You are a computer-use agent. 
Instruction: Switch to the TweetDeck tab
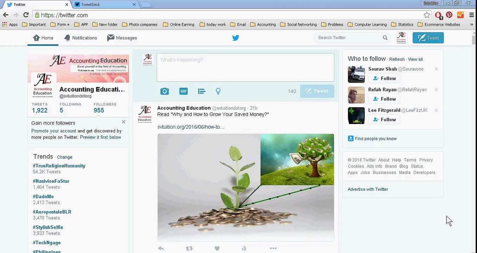pyautogui.click(x=105, y=5)
